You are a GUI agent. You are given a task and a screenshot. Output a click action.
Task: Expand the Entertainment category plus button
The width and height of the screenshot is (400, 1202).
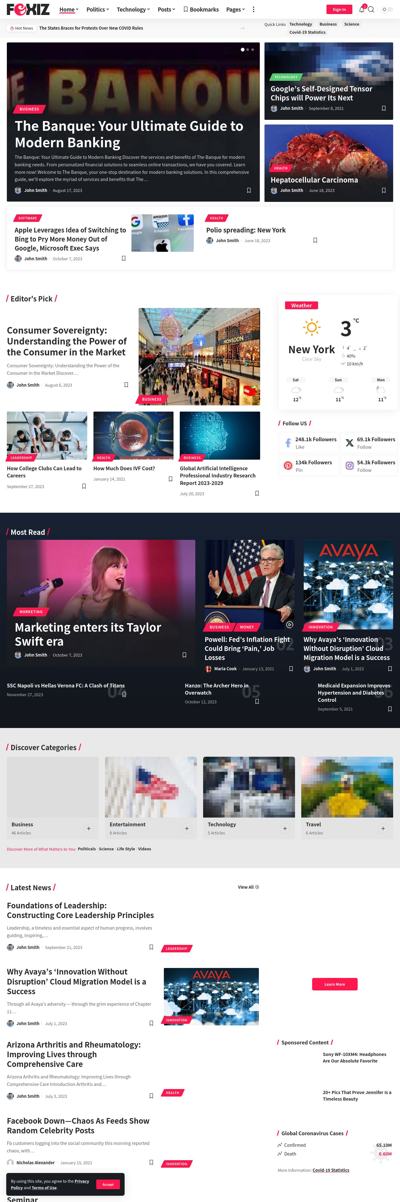pos(187,828)
